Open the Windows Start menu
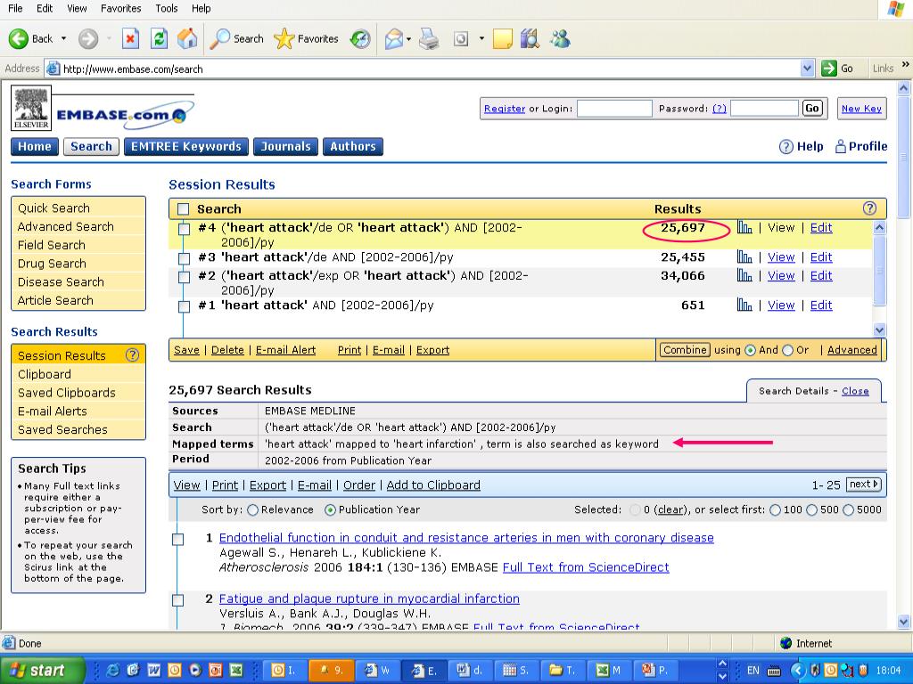The height and width of the screenshot is (684, 913). click(42, 670)
